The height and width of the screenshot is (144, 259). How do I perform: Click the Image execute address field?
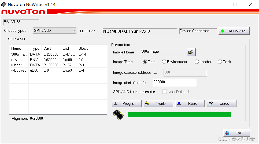point(185,73)
